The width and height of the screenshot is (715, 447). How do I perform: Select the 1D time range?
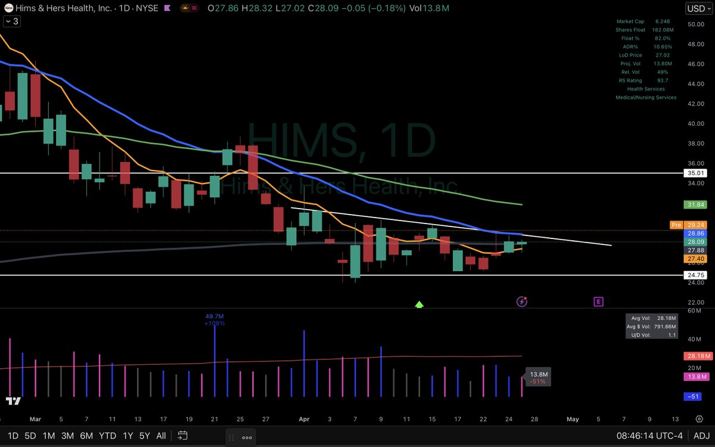13,436
